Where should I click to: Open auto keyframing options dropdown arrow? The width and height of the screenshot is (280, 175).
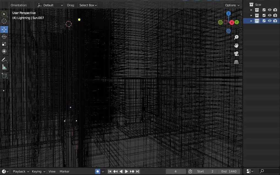(x=103, y=172)
